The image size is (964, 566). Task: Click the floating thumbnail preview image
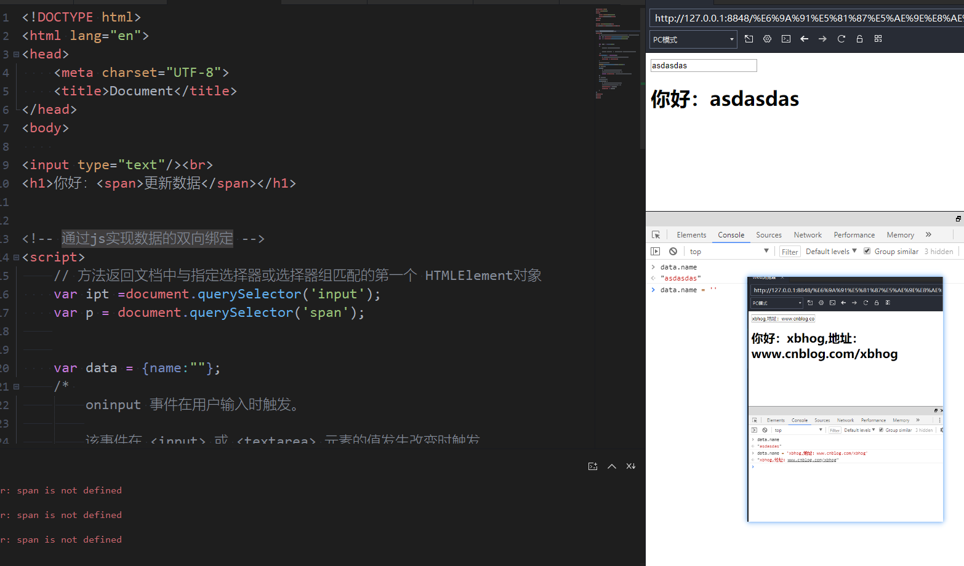coord(845,399)
